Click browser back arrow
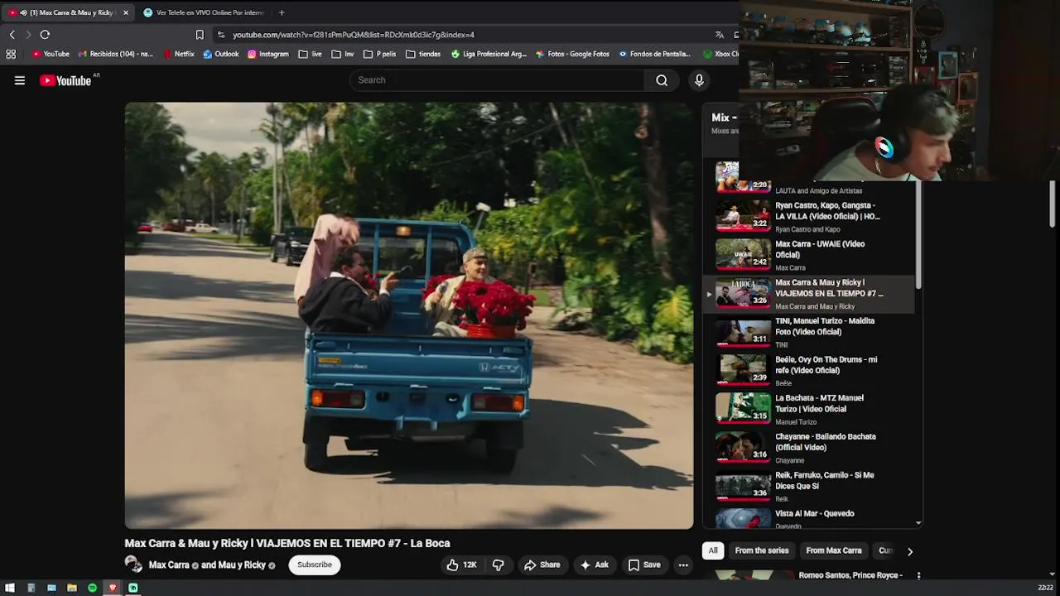 (12, 35)
